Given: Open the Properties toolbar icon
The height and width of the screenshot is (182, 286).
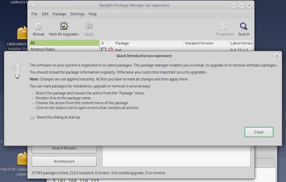Looking at the screenshot, I should [x=225, y=27].
